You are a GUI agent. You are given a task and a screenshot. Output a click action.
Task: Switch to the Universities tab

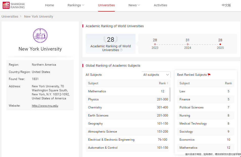[106, 5]
